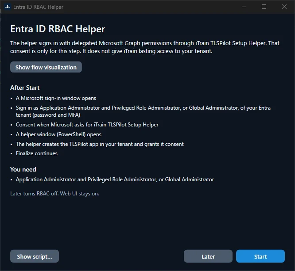Click 'The helper creates the TLSPilot app' bullet
295x271 pixels.
point(100,144)
